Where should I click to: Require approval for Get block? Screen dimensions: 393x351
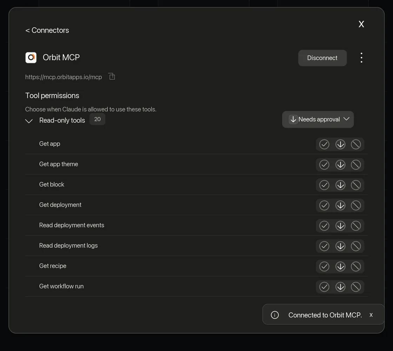(340, 185)
